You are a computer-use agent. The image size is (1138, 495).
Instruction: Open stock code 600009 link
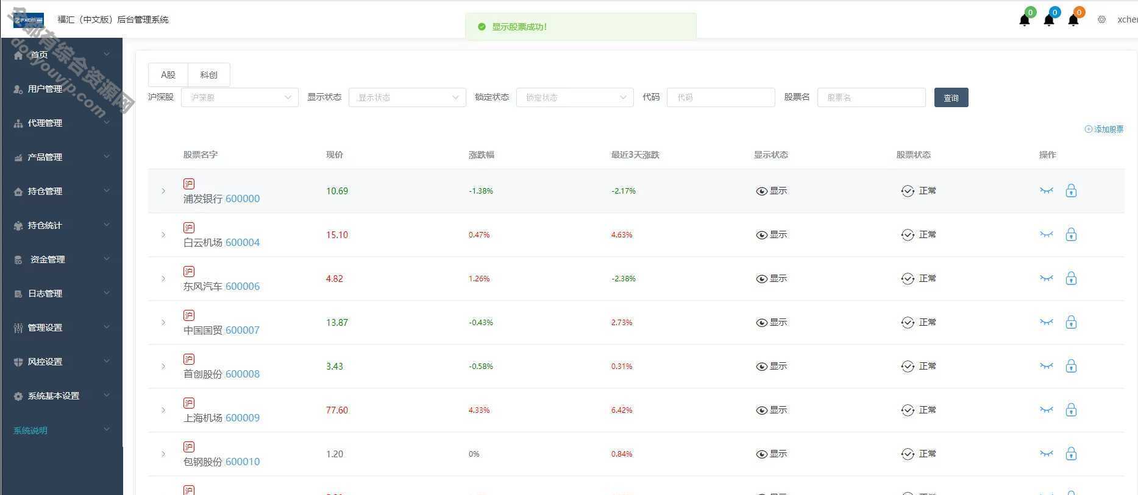click(x=243, y=418)
